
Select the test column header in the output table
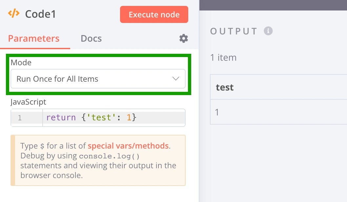(224, 87)
